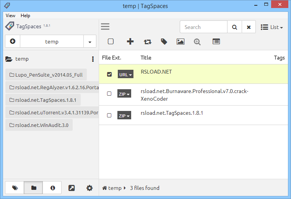Expand the ZIP dropdown for TagSpaces.1.8.1 file
Viewport: 291px width, 199px height.
point(124,115)
